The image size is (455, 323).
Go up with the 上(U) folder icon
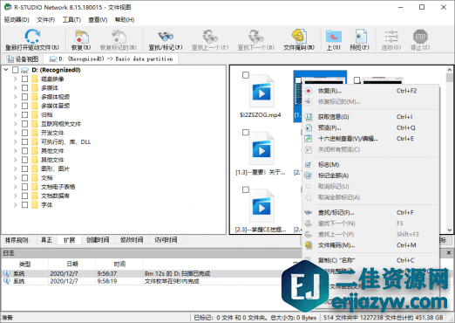(x=334, y=37)
